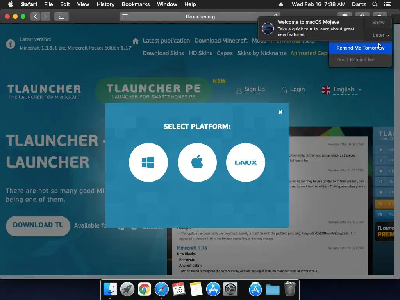Open Capes link
Screen dimensions: 400x300
click(225, 53)
